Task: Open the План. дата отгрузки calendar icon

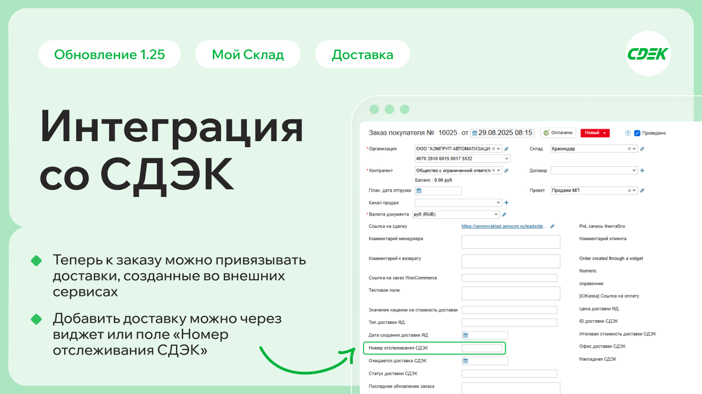Action: tap(419, 191)
